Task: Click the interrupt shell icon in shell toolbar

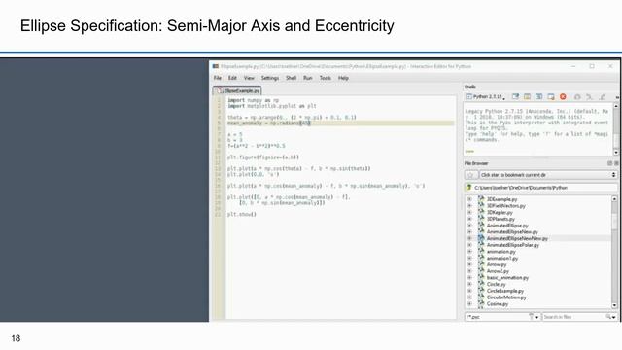Action: 527,97
